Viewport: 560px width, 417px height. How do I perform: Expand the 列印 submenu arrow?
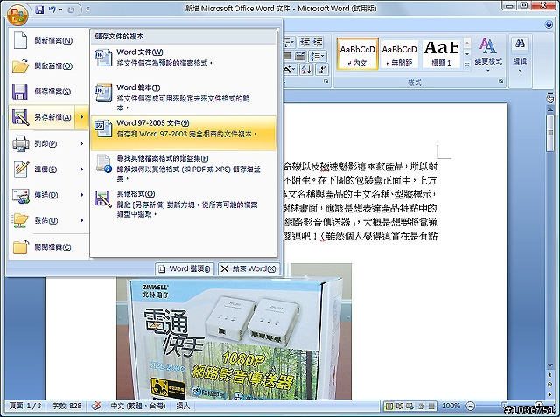tap(81, 143)
